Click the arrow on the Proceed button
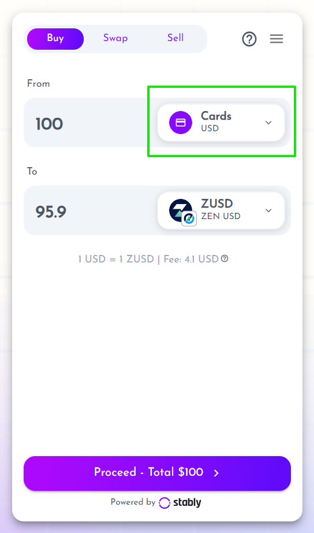Screen dimensions: 314x533 point(216,473)
